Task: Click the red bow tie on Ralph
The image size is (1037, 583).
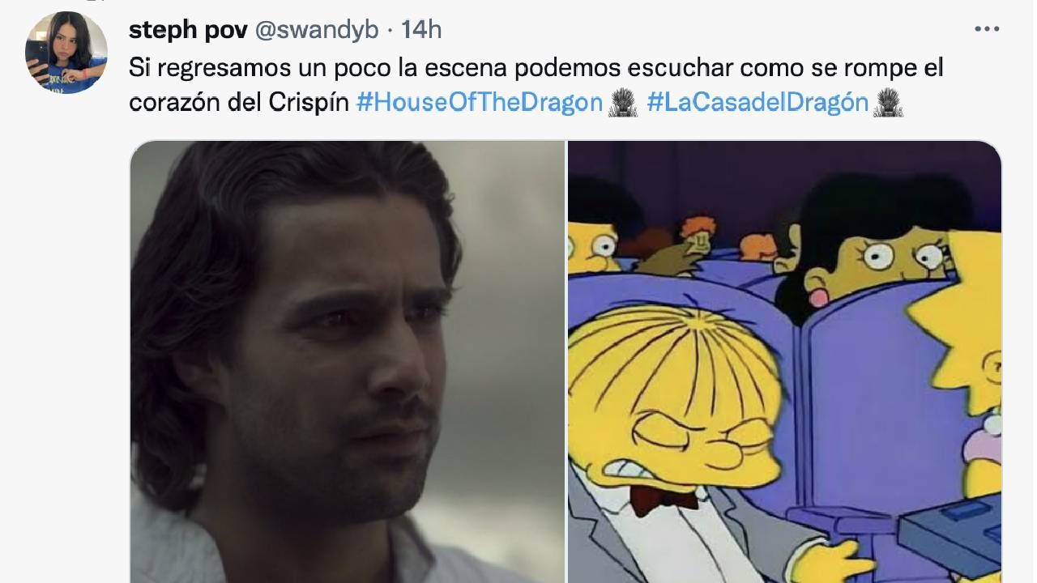Action: point(664,498)
